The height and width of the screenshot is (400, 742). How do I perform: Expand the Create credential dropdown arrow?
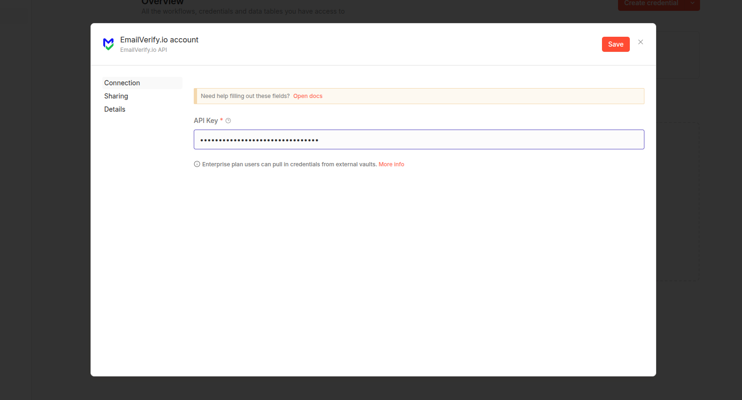click(x=693, y=3)
